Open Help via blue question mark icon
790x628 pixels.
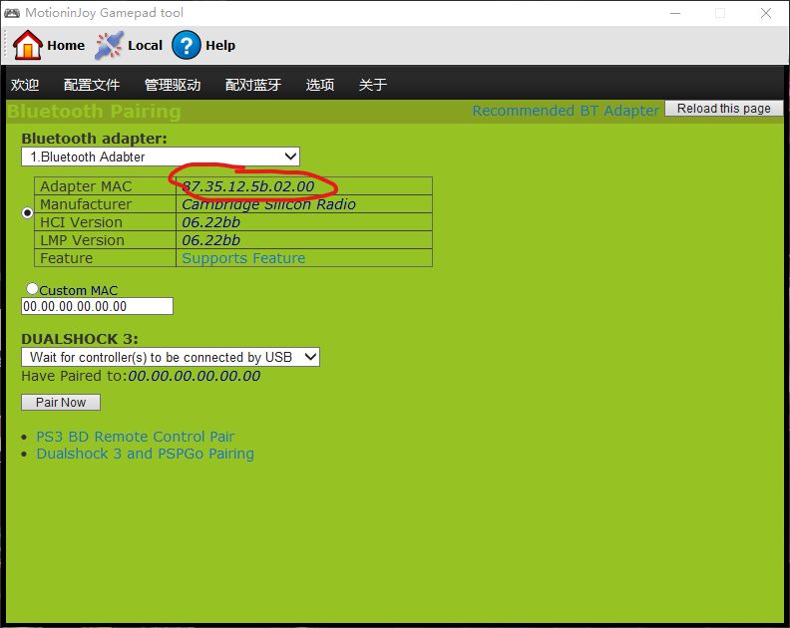tap(186, 45)
